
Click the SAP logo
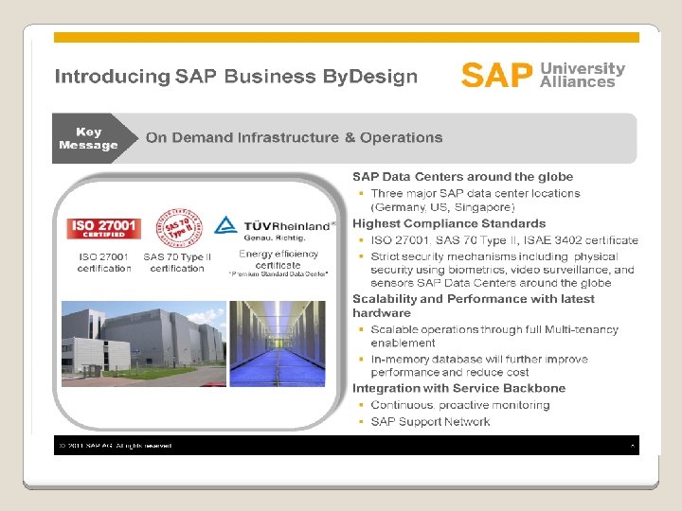coord(496,75)
